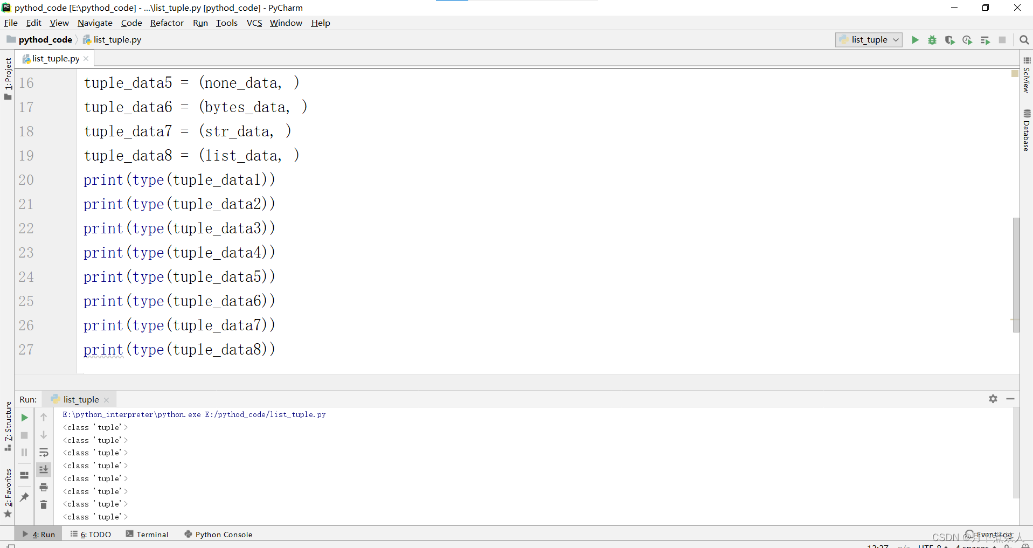Pause console output in the Run panel

24,453
